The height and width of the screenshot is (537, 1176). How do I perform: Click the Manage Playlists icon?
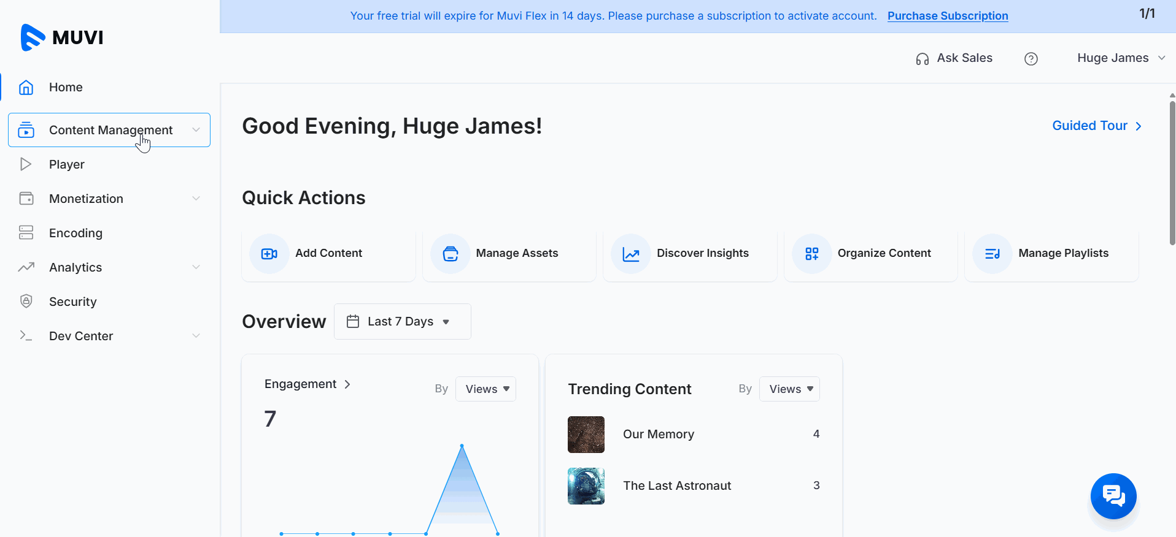click(992, 254)
